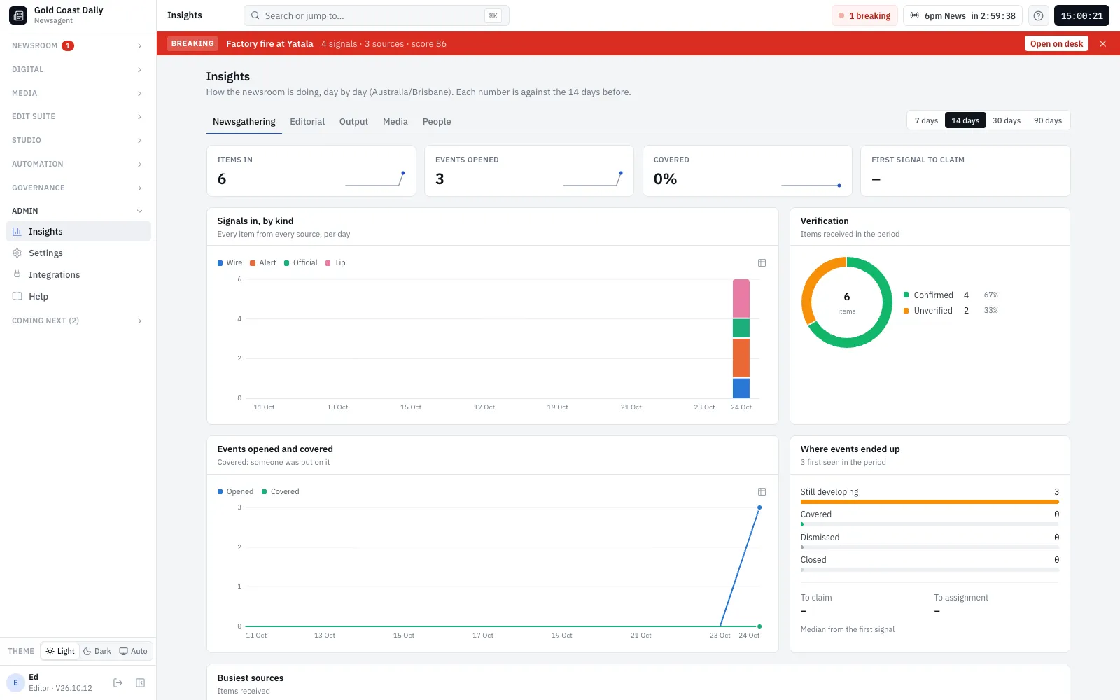Click the Newsroom notification badge
The image size is (1120, 700).
tap(68, 45)
